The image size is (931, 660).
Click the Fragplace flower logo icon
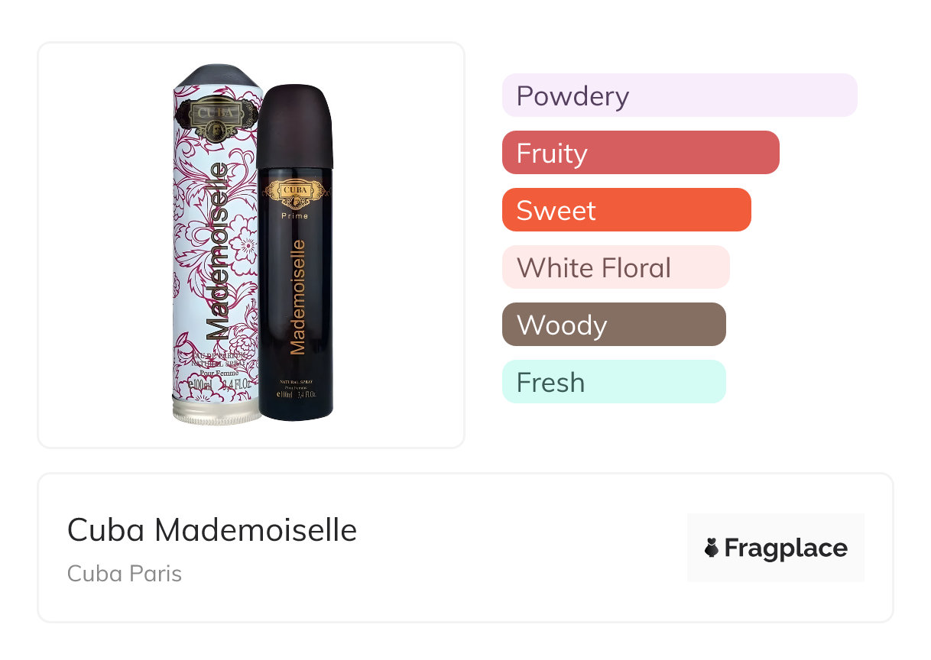pos(712,548)
